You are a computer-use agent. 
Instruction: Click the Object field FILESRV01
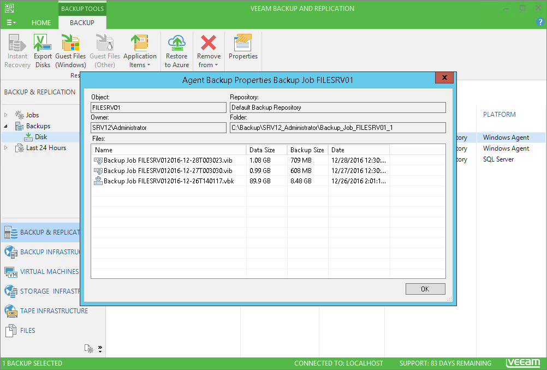pyautogui.click(x=158, y=108)
